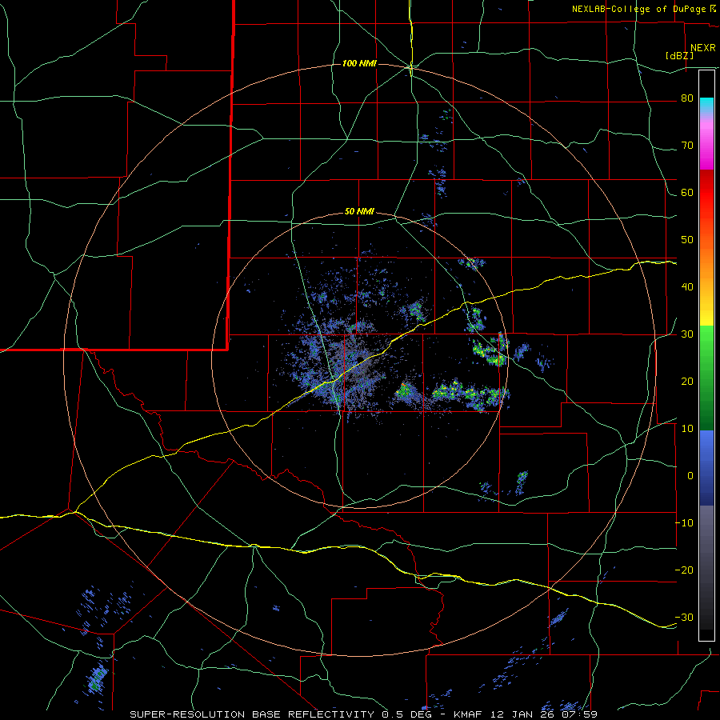Image resolution: width=720 pixels, height=720 pixels.
Task: Pick the cyan band atop the color bar
Action: click(x=706, y=105)
